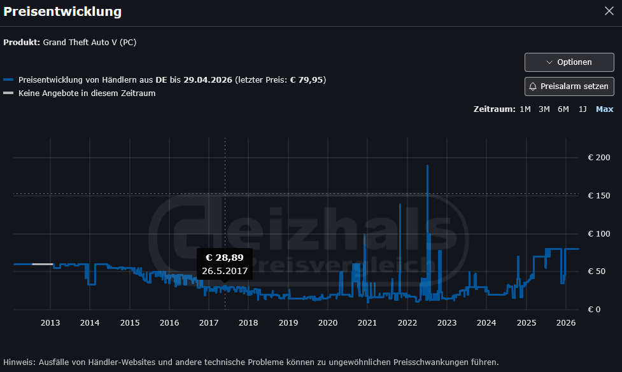
Task: Click the Preisentwicklung dialog title
Action: click(x=62, y=11)
